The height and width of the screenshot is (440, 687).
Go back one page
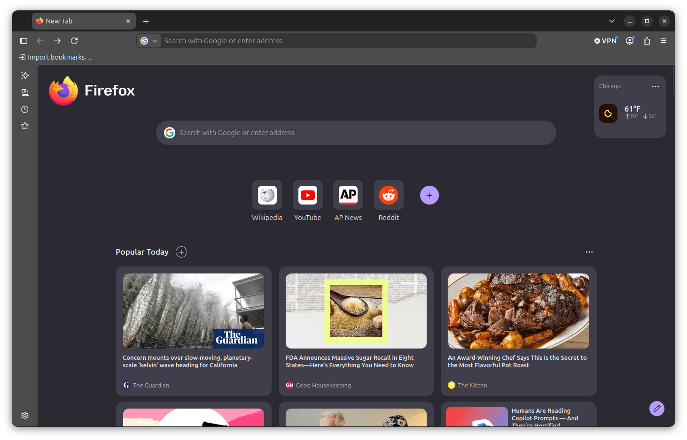click(x=40, y=41)
